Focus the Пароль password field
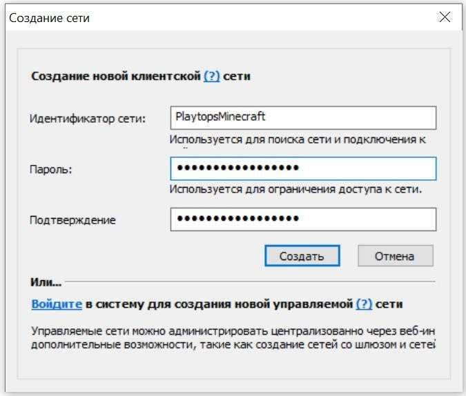 point(303,168)
